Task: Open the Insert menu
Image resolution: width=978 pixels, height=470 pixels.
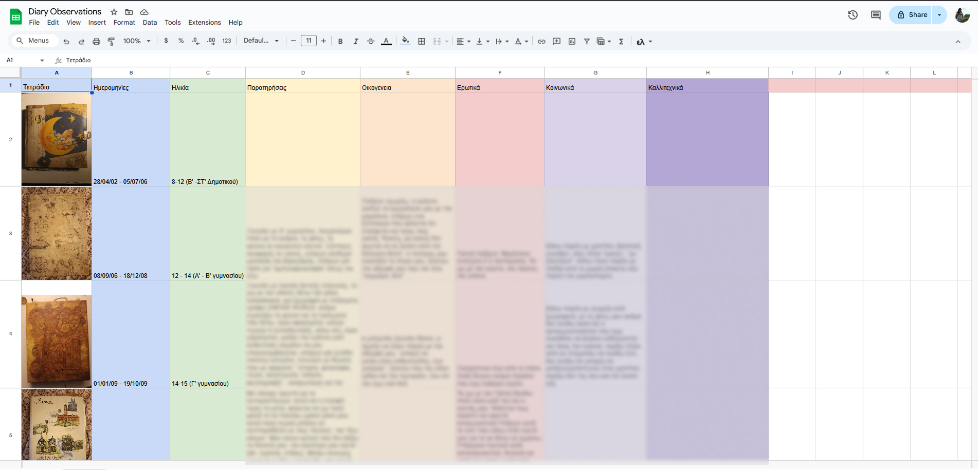Action: tap(97, 23)
